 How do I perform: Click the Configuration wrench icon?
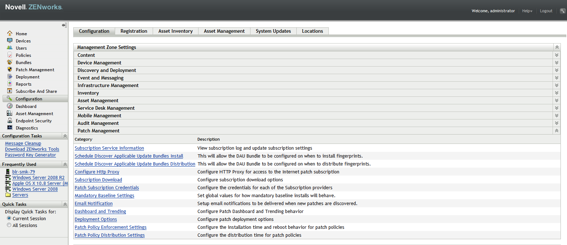pos(10,98)
